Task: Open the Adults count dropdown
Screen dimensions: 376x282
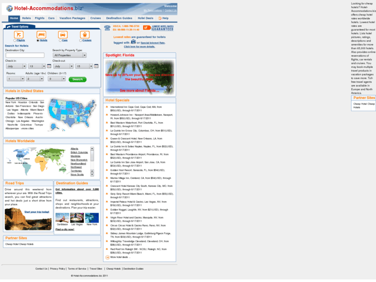Action: (35, 79)
